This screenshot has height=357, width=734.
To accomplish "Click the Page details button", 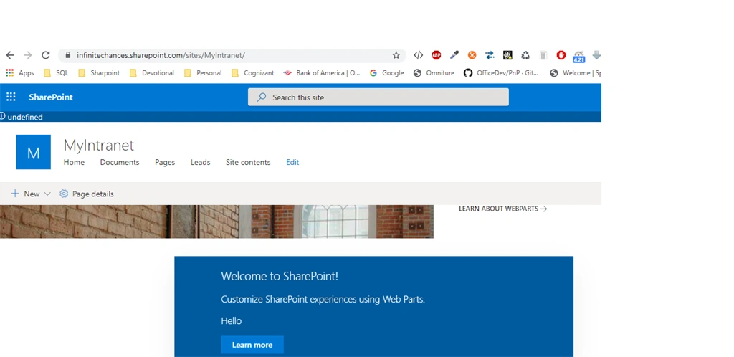I will pos(87,194).
